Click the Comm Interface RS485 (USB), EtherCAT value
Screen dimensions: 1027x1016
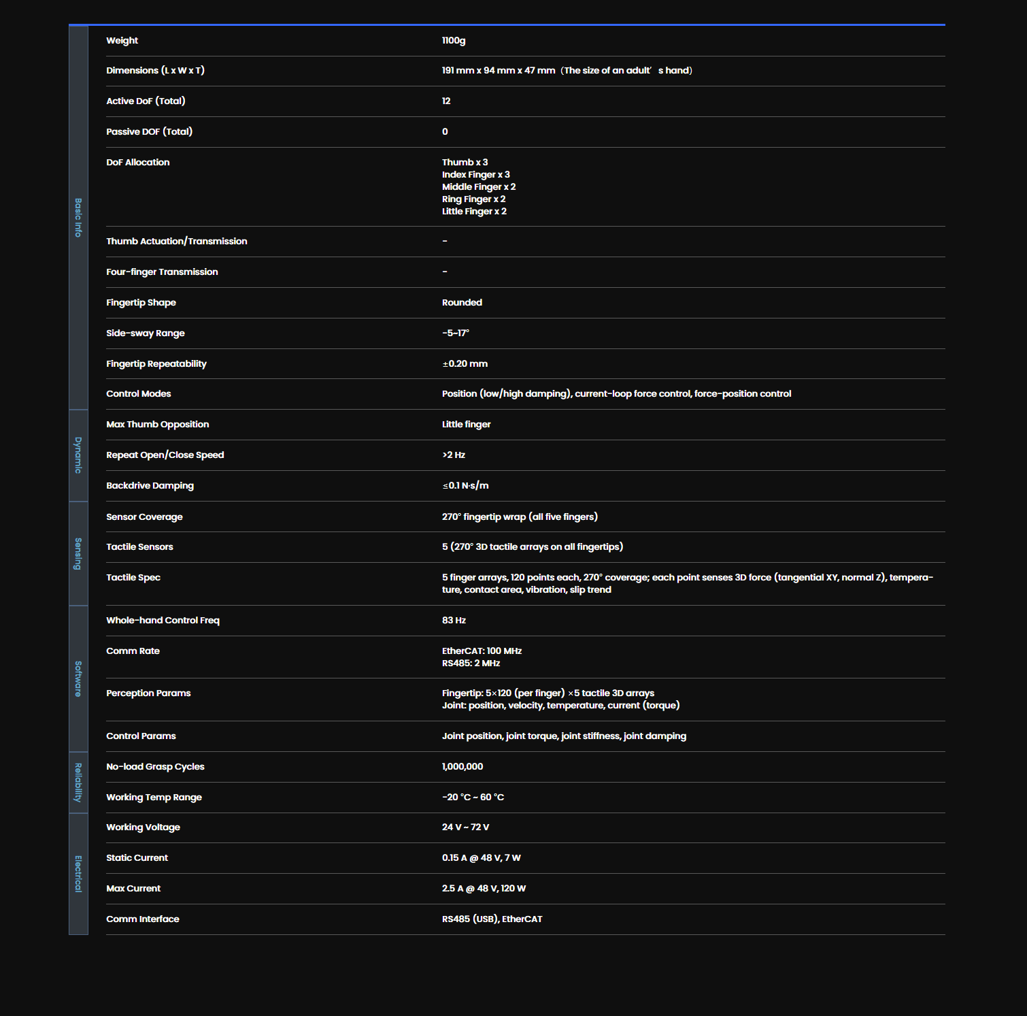coord(492,919)
